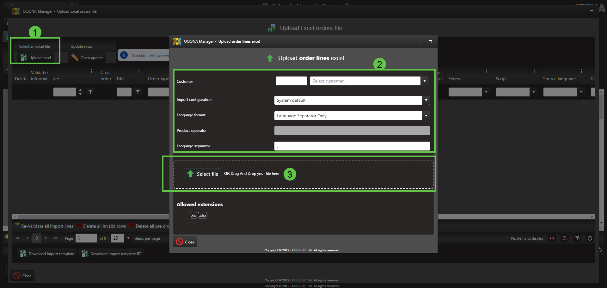Click the clear sorting icon
Viewport: 607px width, 288px height.
click(565, 238)
